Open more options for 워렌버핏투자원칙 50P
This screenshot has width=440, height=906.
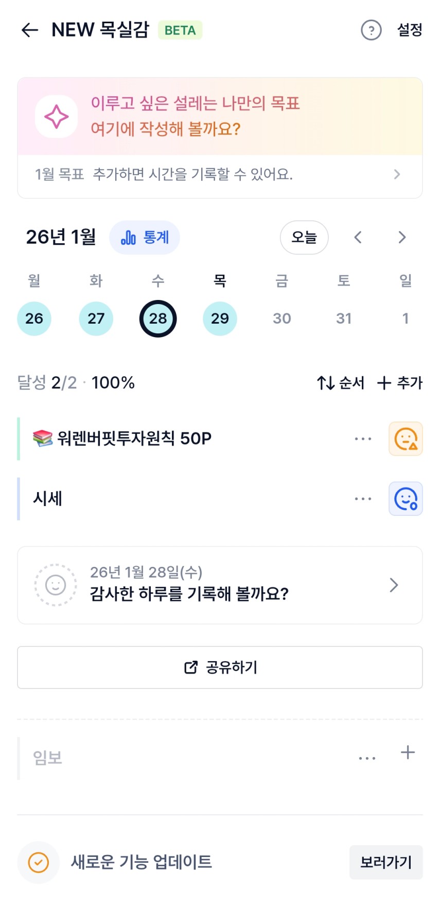tap(363, 439)
